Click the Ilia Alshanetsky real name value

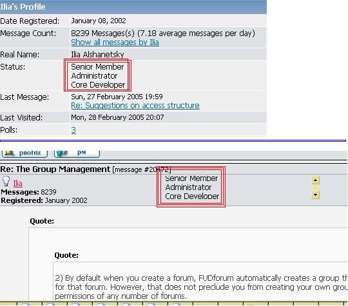pos(97,54)
